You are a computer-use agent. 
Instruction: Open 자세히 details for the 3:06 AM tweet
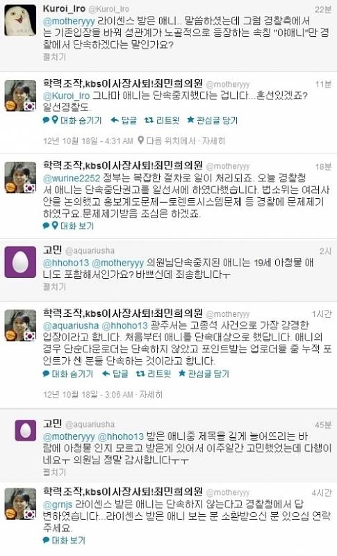pyautogui.click(x=151, y=394)
